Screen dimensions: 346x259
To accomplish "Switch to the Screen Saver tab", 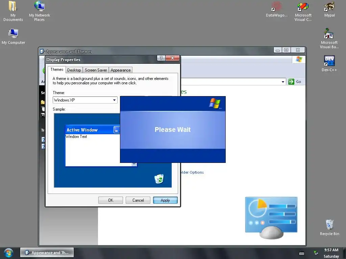I will point(96,70).
